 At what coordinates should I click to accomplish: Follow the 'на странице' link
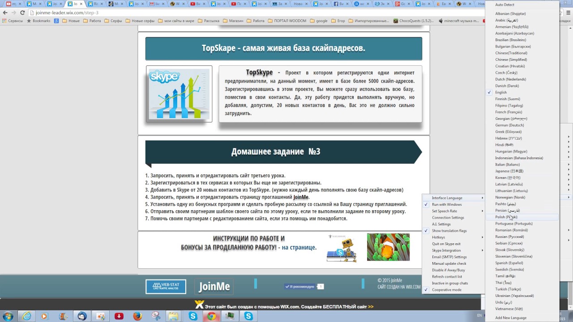click(x=299, y=247)
